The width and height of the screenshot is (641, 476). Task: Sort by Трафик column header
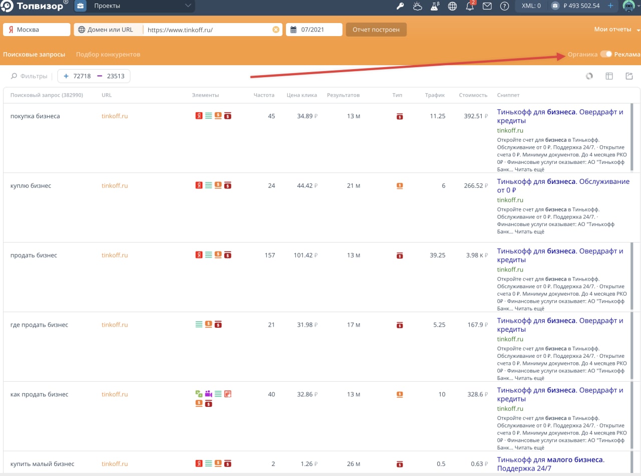pyautogui.click(x=435, y=95)
